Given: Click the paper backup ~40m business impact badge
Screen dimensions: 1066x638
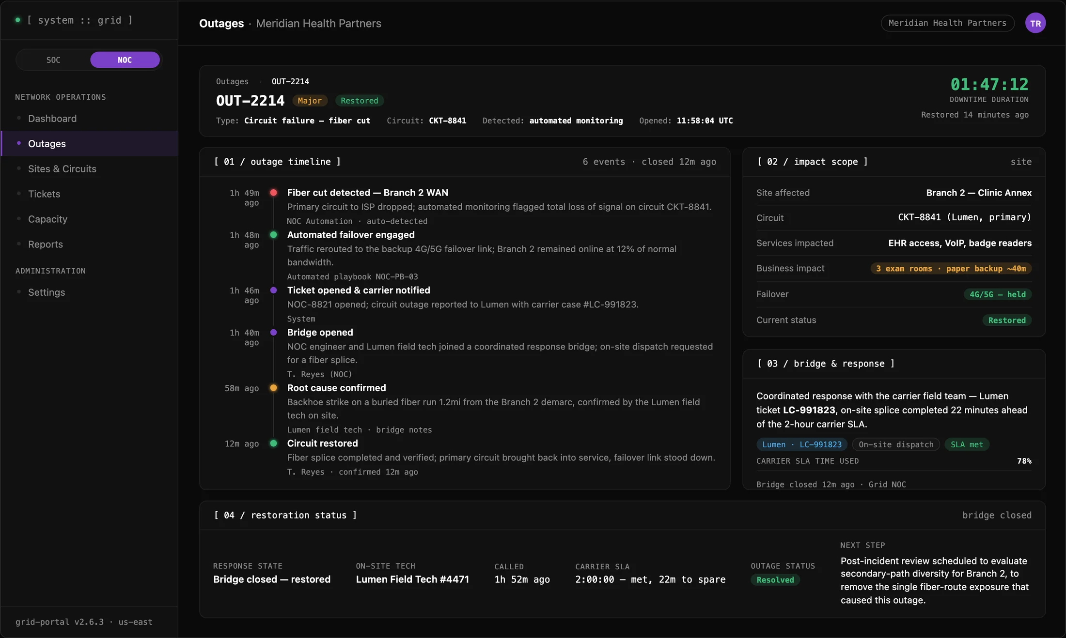Looking at the screenshot, I should (x=951, y=269).
